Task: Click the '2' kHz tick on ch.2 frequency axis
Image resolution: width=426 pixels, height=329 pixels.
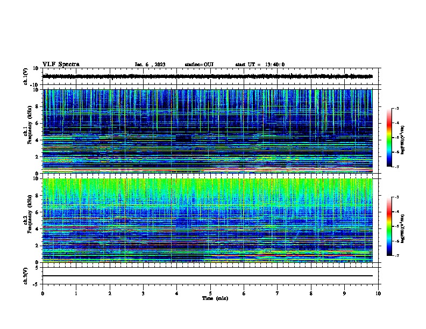Action: [37, 246]
